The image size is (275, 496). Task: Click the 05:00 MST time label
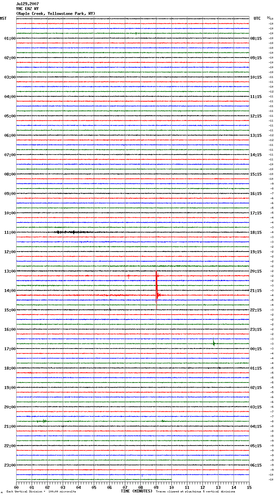tap(10, 116)
